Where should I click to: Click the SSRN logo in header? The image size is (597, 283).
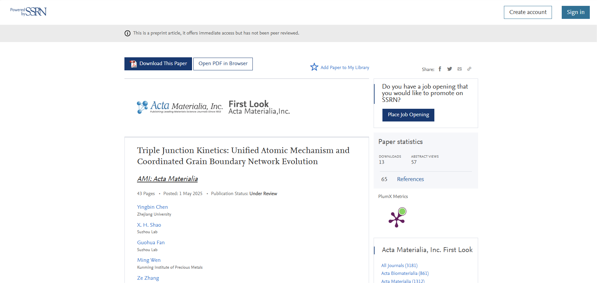[x=29, y=12]
